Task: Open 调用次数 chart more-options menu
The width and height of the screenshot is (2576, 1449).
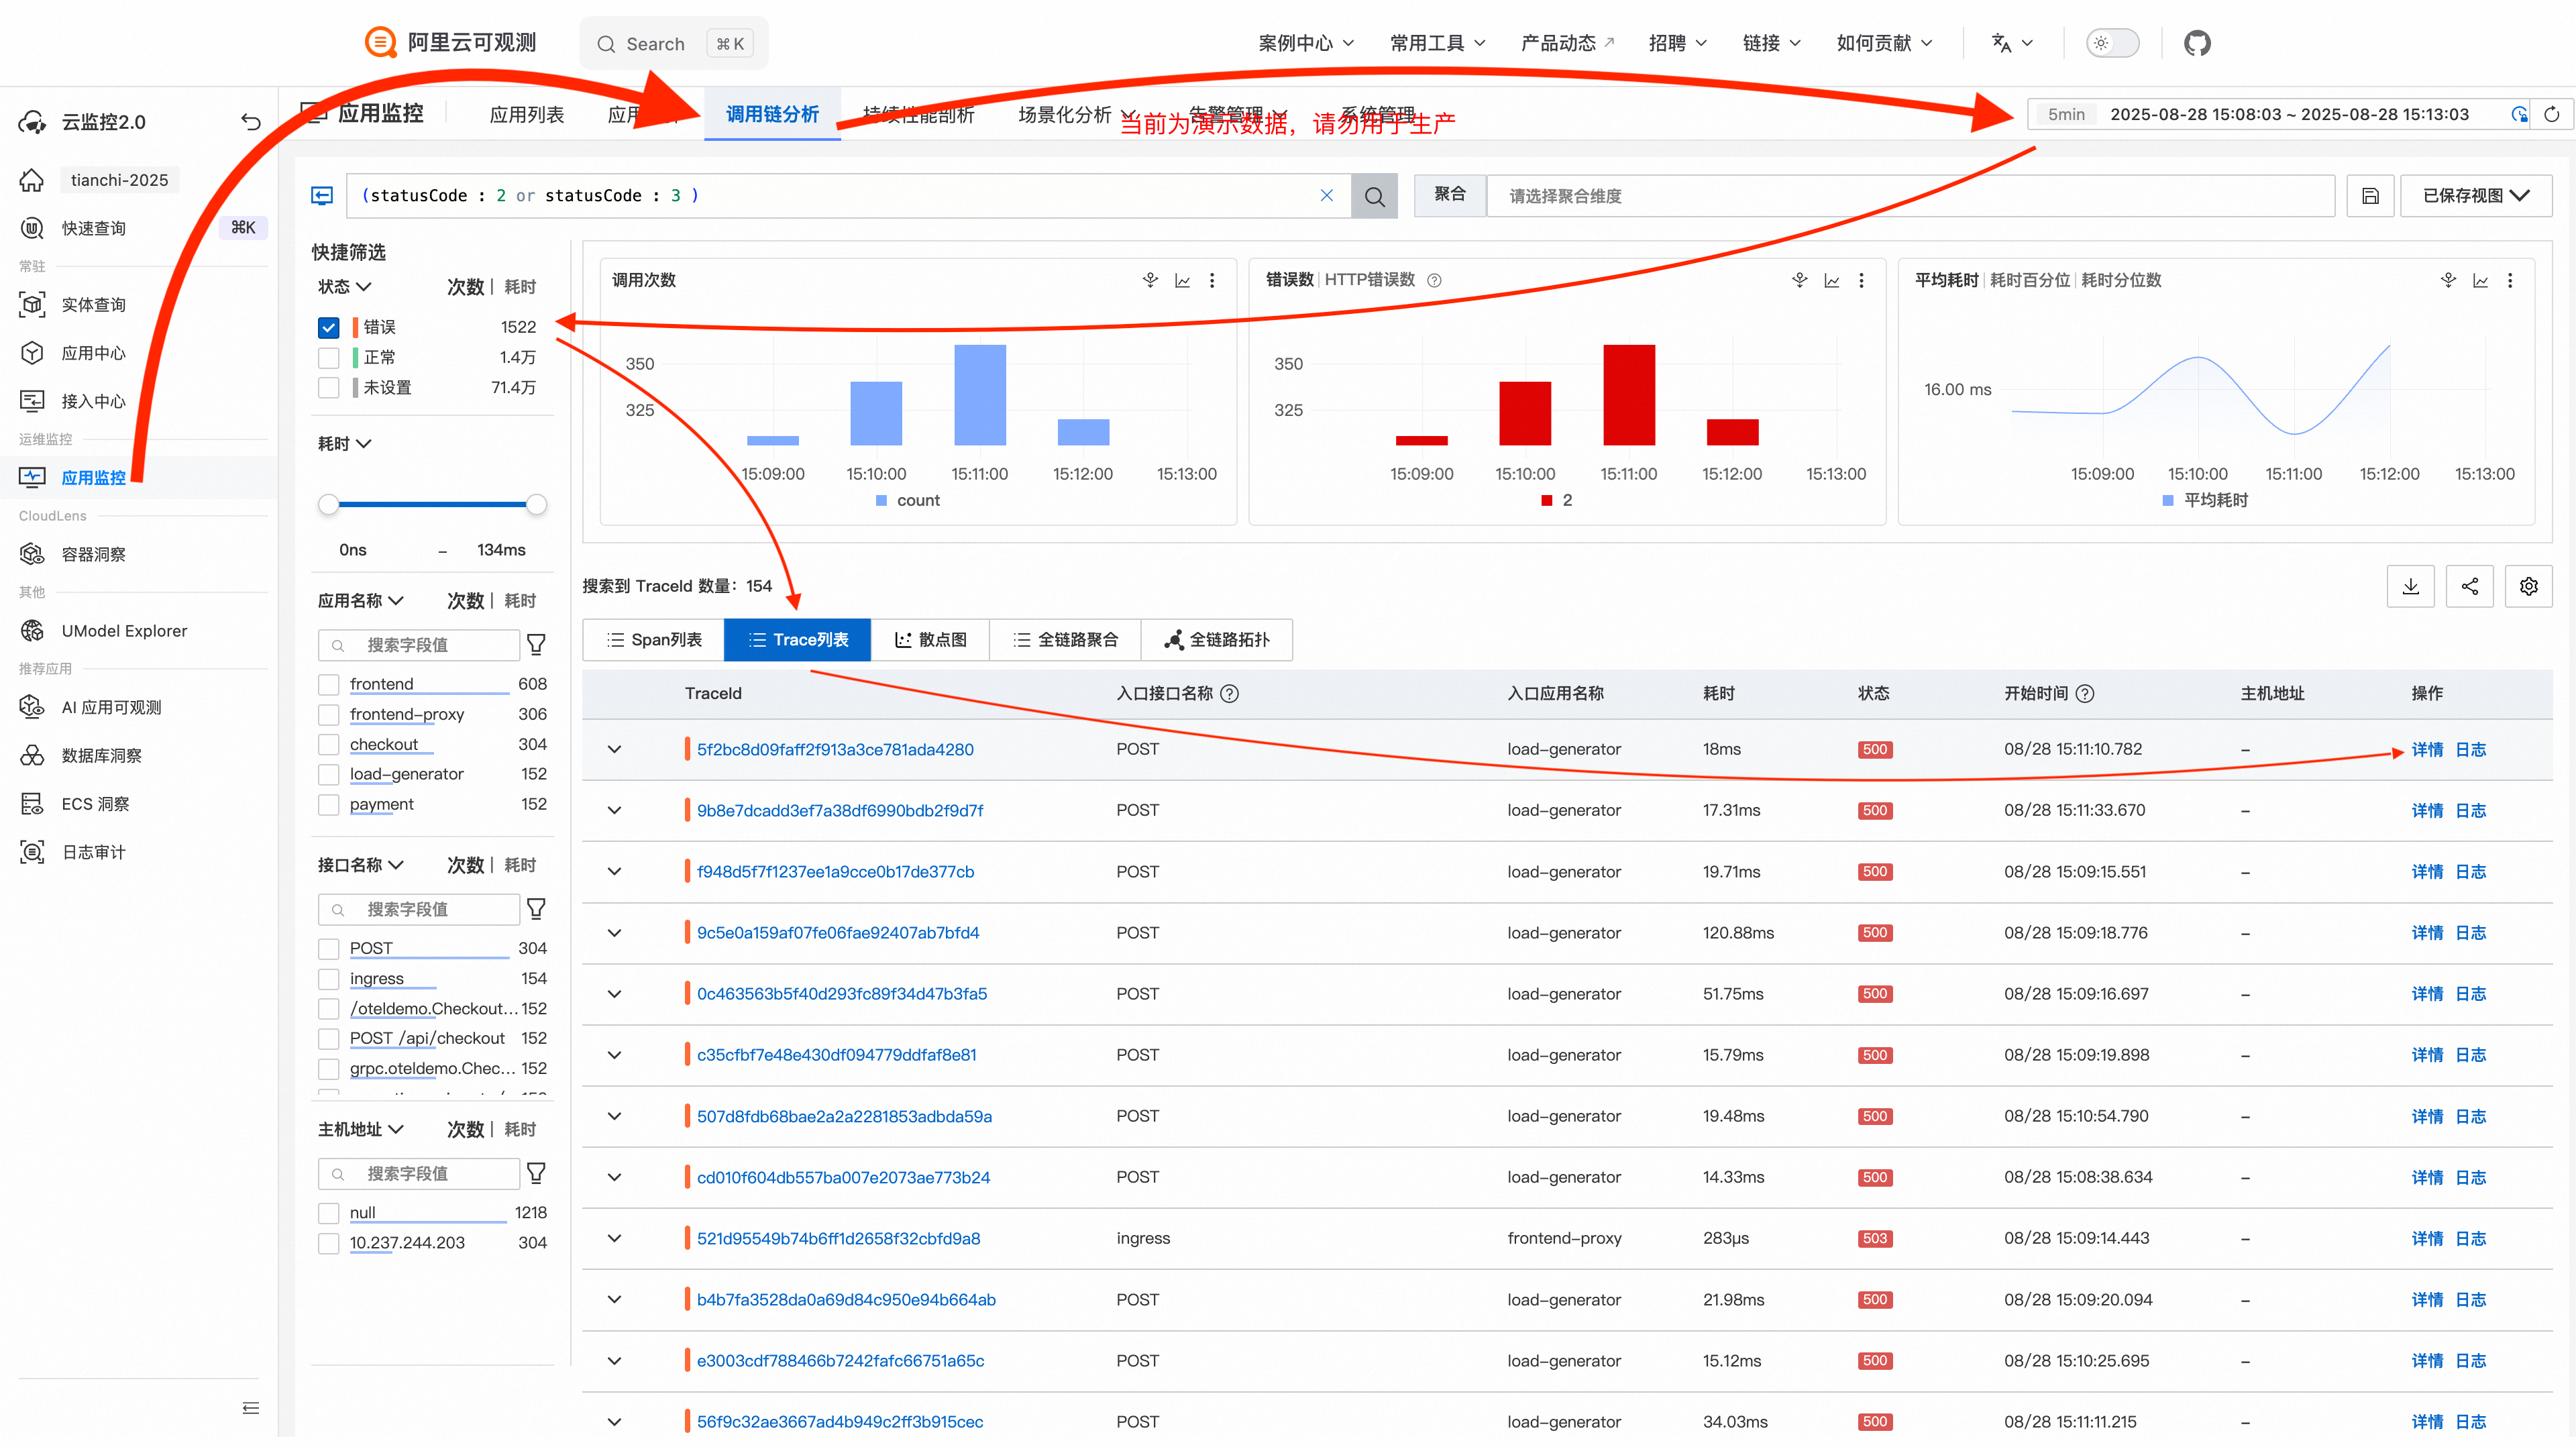Action: tap(1212, 281)
